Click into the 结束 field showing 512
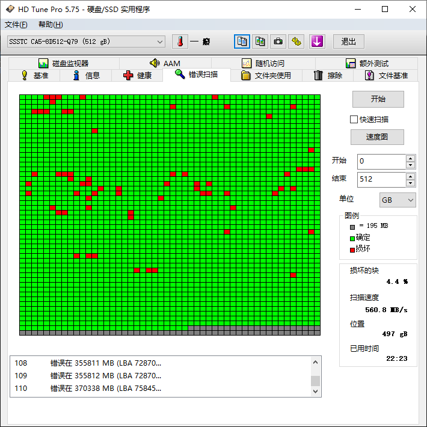This screenshot has height=427, width=427. pos(381,179)
